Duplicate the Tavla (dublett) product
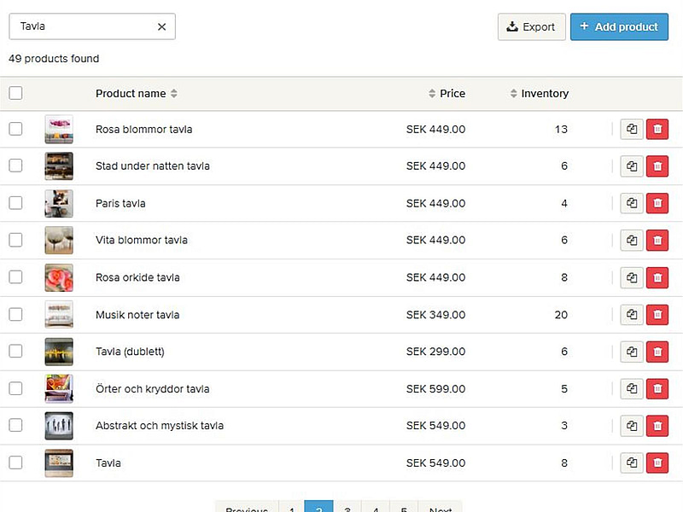Image resolution: width=683 pixels, height=512 pixels. click(632, 352)
